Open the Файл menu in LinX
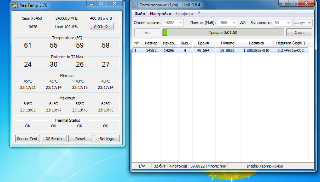This screenshot has height=182, width=320. (x=140, y=14)
